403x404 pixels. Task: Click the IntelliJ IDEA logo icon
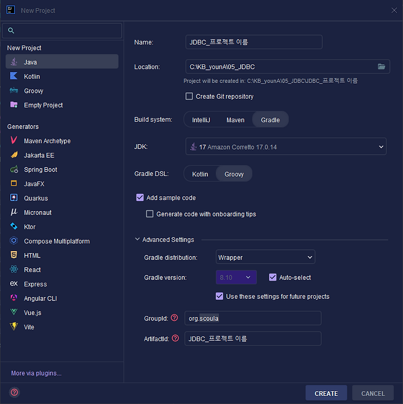(x=11, y=10)
